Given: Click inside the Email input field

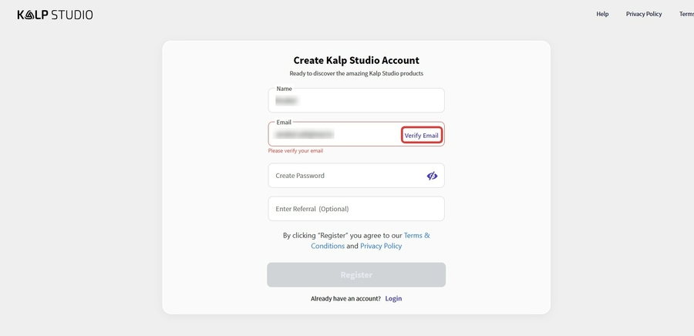Looking at the screenshot, I should click(x=333, y=135).
